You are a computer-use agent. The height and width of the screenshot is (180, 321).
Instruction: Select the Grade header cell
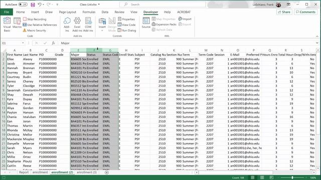coord(62,54)
